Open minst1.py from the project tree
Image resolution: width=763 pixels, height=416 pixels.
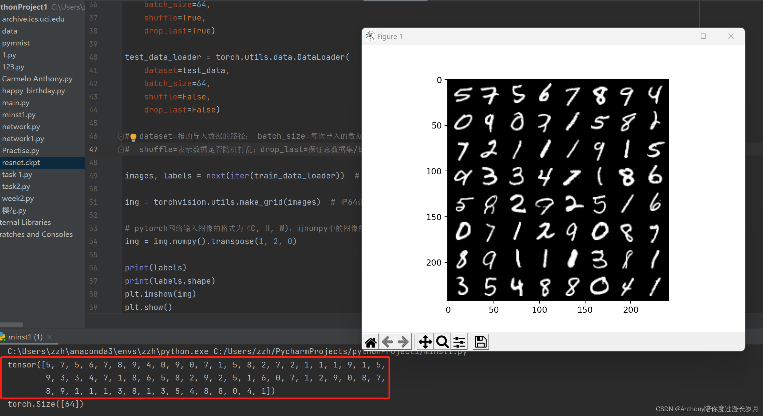pyautogui.click(x=19, y=115)
